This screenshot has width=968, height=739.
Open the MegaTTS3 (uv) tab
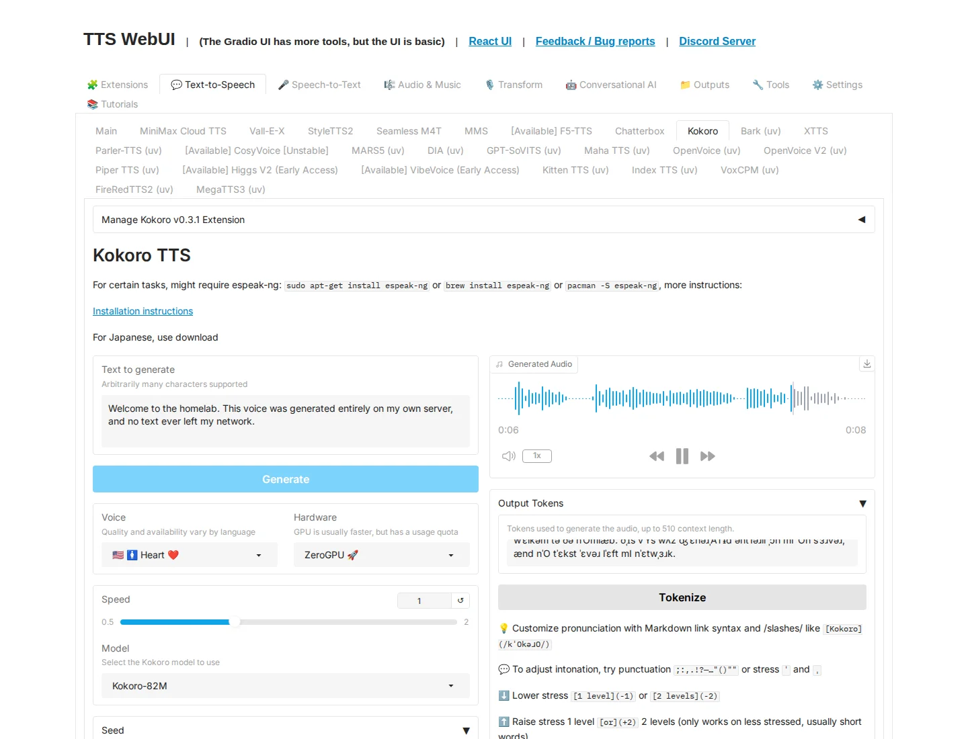tap(231, 189)
